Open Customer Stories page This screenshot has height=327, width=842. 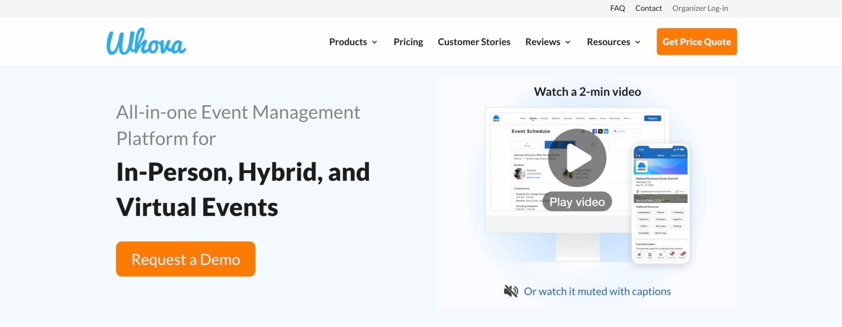pyautogui.click(x=474, y=42)
